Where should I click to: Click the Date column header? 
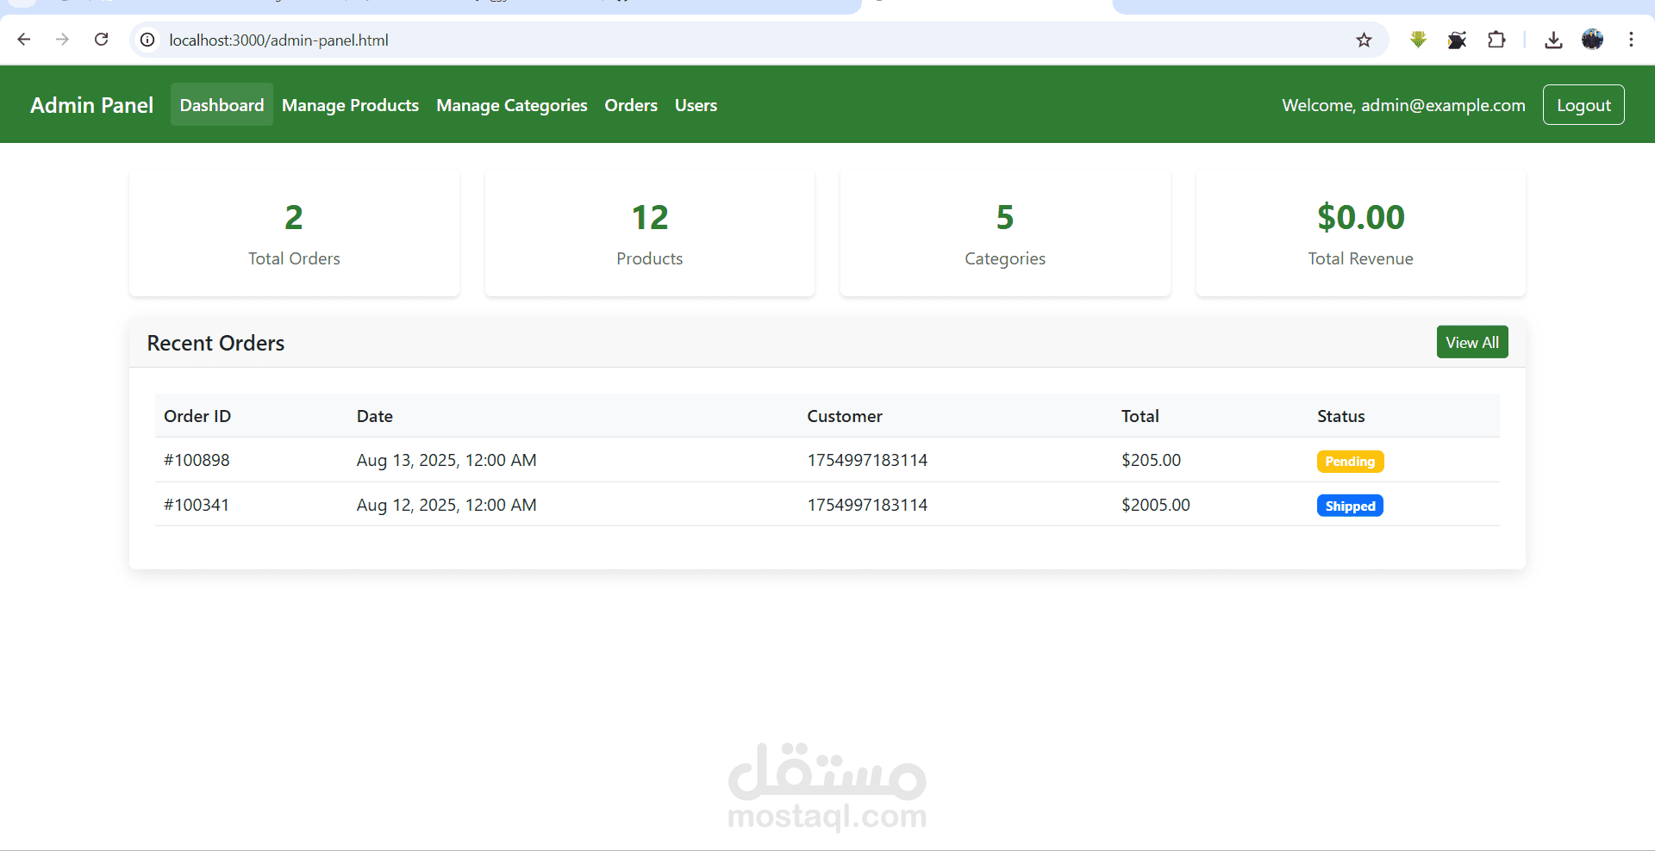click(x=375, y=416)
